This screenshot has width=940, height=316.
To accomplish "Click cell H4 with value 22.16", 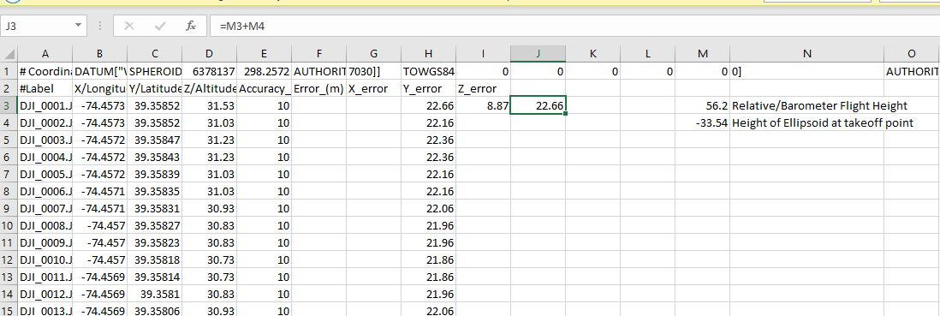I will 428,123.
